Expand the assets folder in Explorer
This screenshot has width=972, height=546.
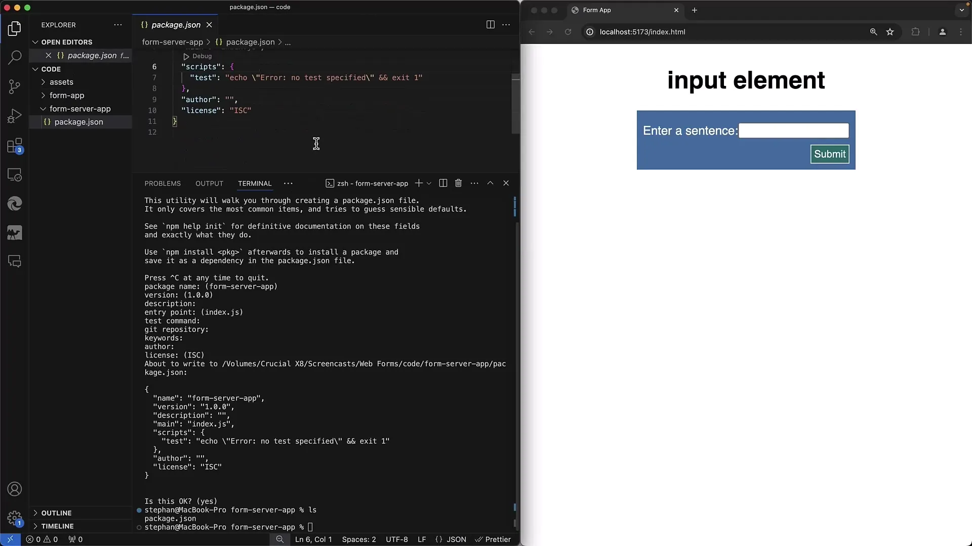pyautogui.click(x=61, y=81)
